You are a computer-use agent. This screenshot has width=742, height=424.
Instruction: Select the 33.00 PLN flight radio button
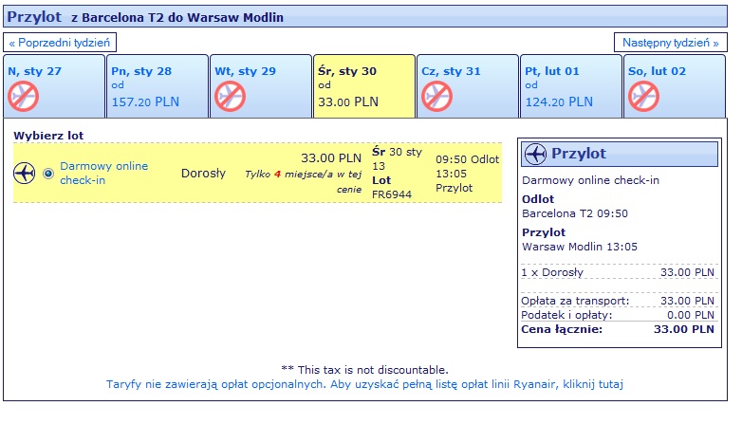(48, 174)
